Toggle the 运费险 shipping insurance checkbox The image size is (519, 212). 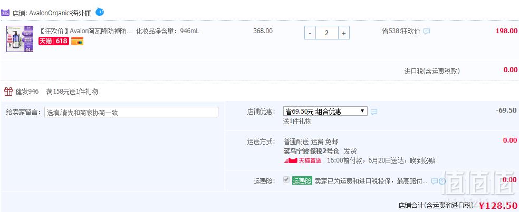[286, 180]
